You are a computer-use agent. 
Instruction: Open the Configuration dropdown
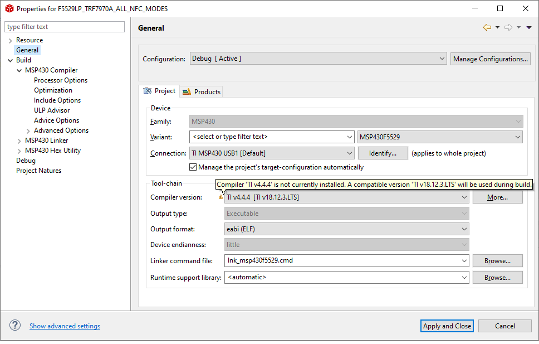click(318, 59)
